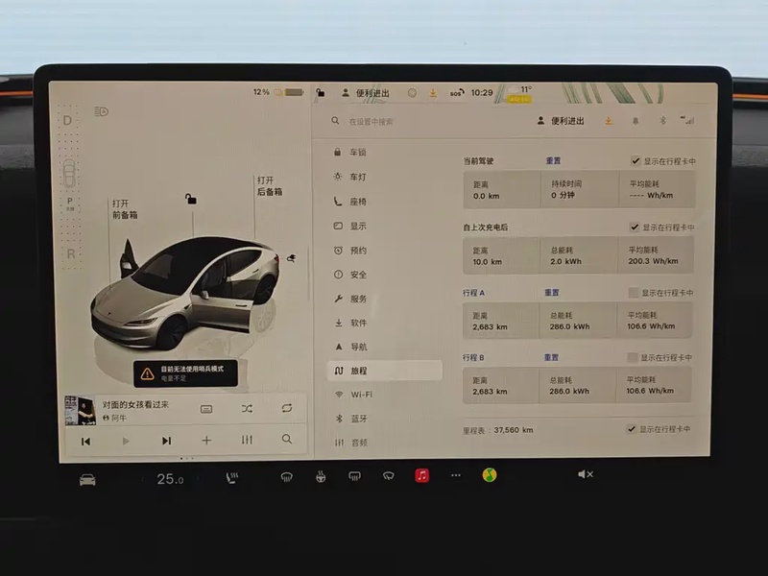Screen dimensions: 768x576
Task: Tap the search icon in media player
Action: coord(287,440)
